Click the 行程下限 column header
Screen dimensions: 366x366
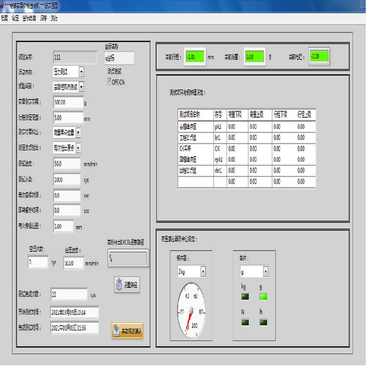click(x=284, y=115)
